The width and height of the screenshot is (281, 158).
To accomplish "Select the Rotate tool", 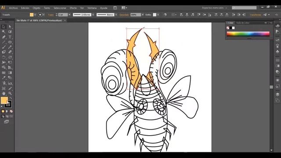I will 4,57.
